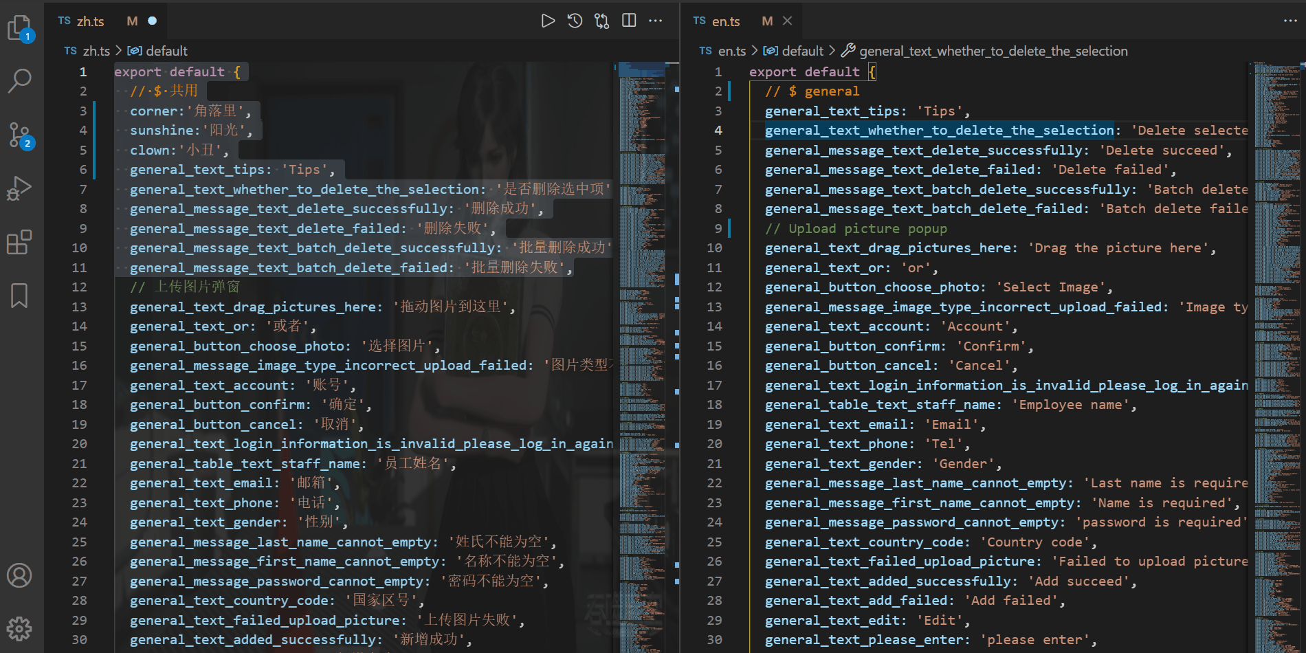Open the Manage settings gear
The height and width of the screenshot is (653, 1306).
click(19, 628)
